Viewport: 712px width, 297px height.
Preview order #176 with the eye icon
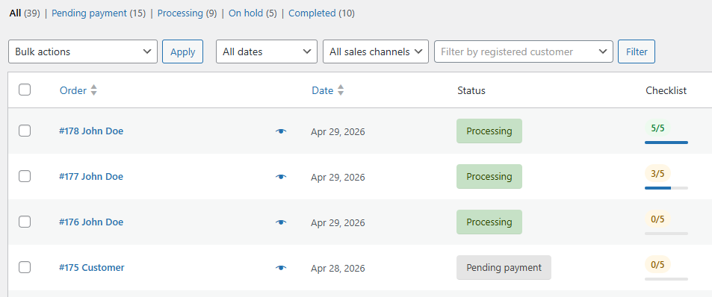coord(281,222)
